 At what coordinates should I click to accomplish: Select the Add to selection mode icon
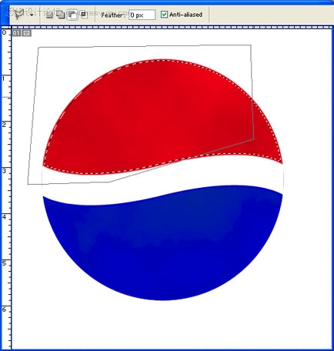coord(61,15)
